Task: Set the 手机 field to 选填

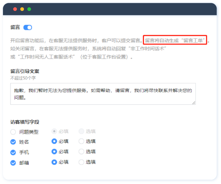Action: [x=81, y=152]
